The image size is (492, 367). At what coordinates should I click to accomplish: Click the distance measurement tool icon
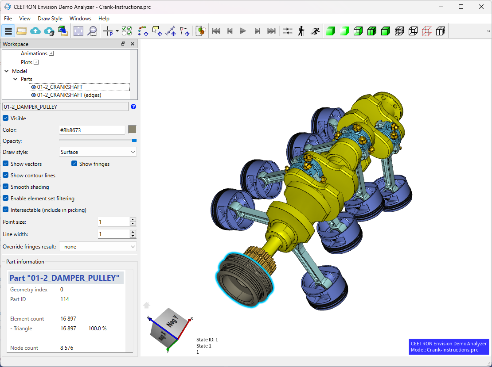coord(171,31)
